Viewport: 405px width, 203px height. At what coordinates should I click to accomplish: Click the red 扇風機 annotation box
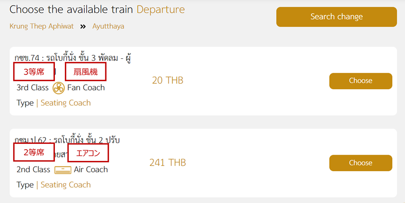pyautogui.click(x=85, y=72)
